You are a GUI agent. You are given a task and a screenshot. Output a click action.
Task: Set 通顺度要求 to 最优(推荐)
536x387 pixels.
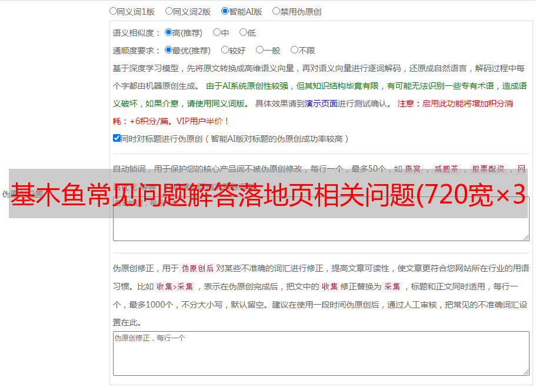click(168, 50)
